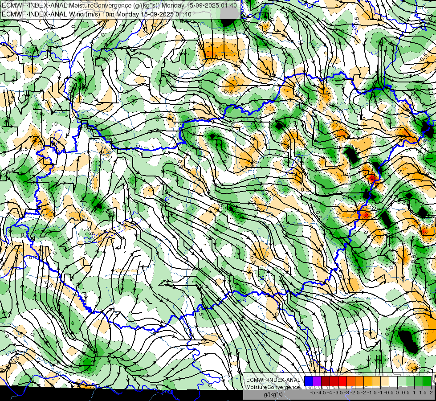436x401 pixels.
Task: Pick the amber legend swatch between -2 and -1.5
Action: (367, 381)
